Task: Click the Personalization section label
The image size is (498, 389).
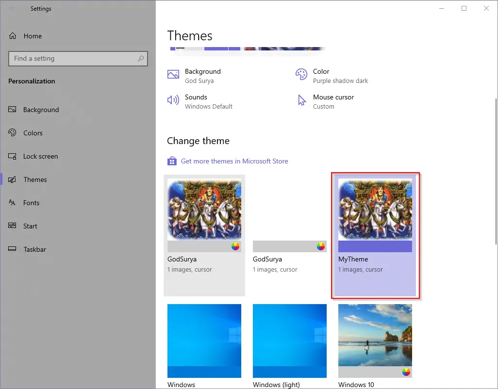Action: click(32, 81)
